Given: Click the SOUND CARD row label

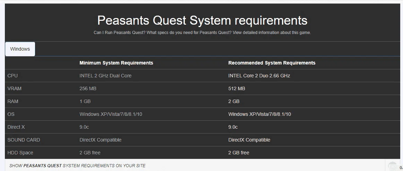Looking at the screenshot, I should tap(24, 140).
